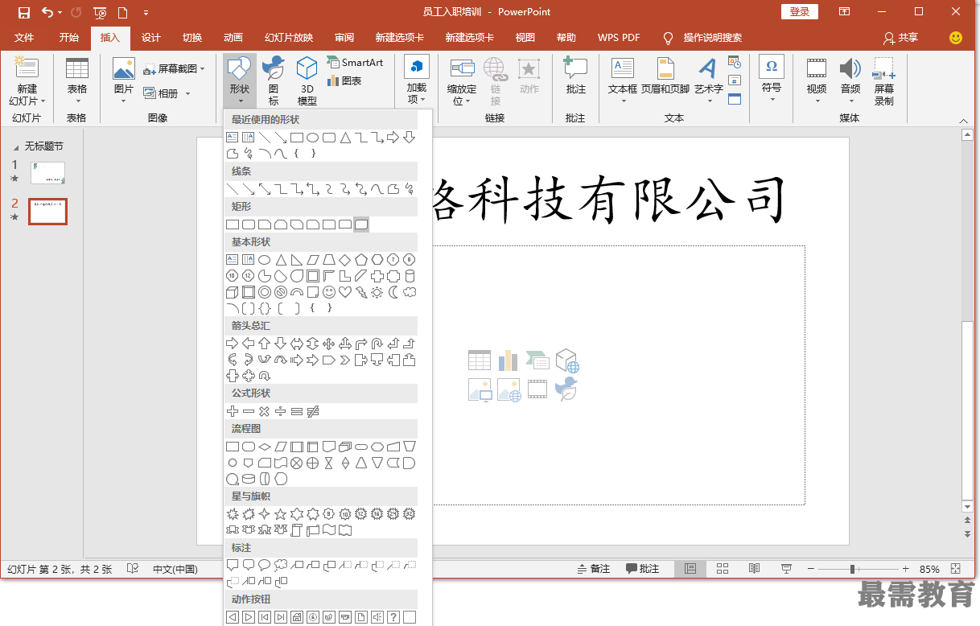This screenshot has width=980, height=626.
Task: Pick the heart shape in 基本形状
Action: point(344,292)
